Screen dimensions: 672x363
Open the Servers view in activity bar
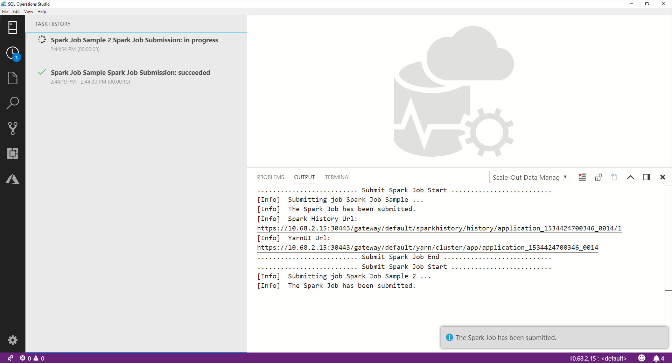pyautogui.click(x=13, y=28)
